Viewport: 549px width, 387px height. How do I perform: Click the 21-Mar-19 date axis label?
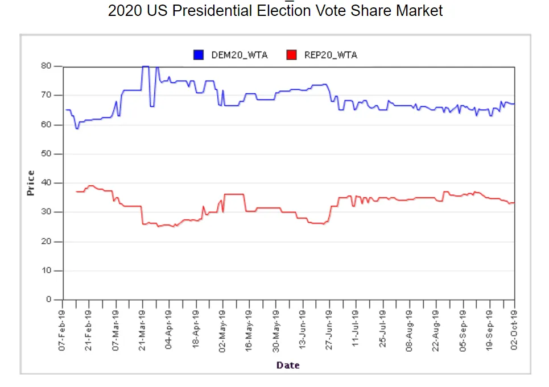[x=143, y=330]
